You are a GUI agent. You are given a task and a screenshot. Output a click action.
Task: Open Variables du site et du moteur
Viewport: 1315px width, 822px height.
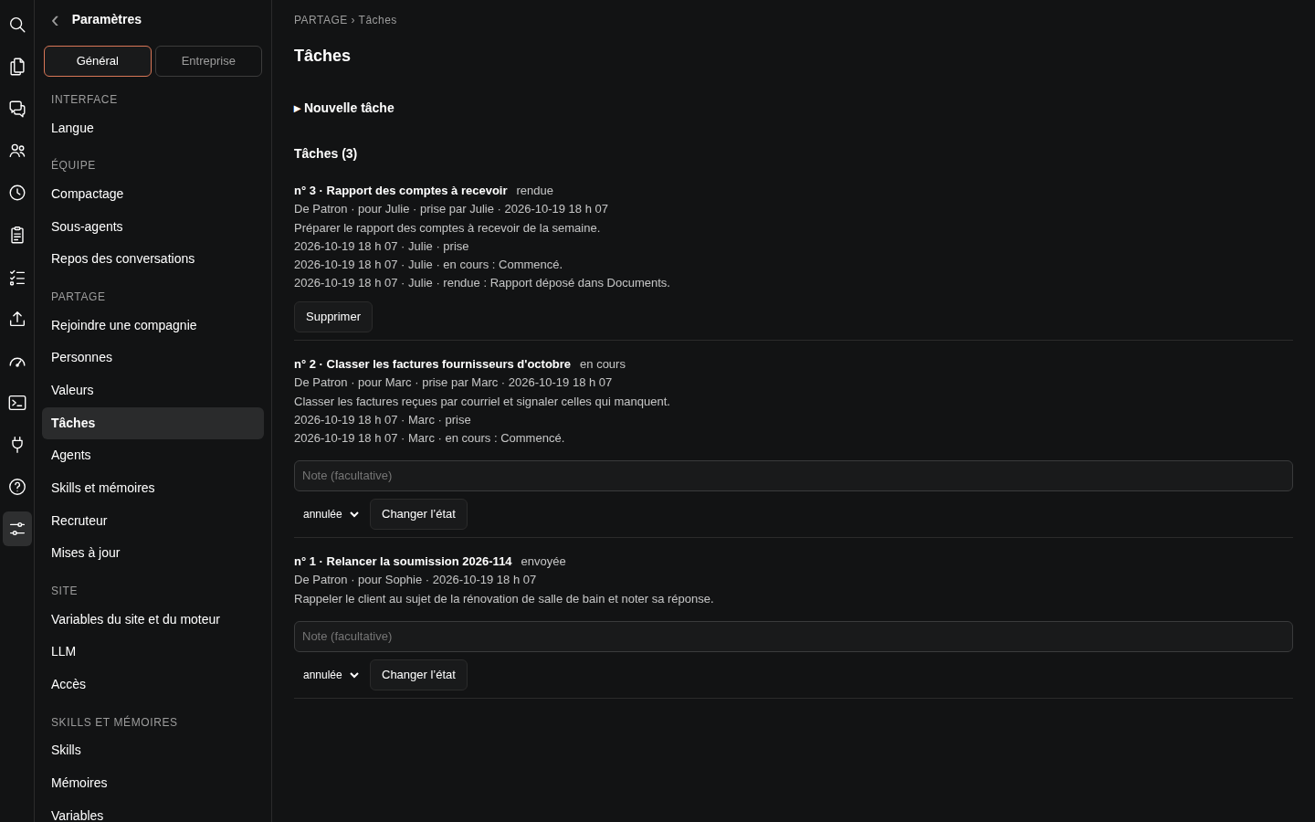(153, 619)
